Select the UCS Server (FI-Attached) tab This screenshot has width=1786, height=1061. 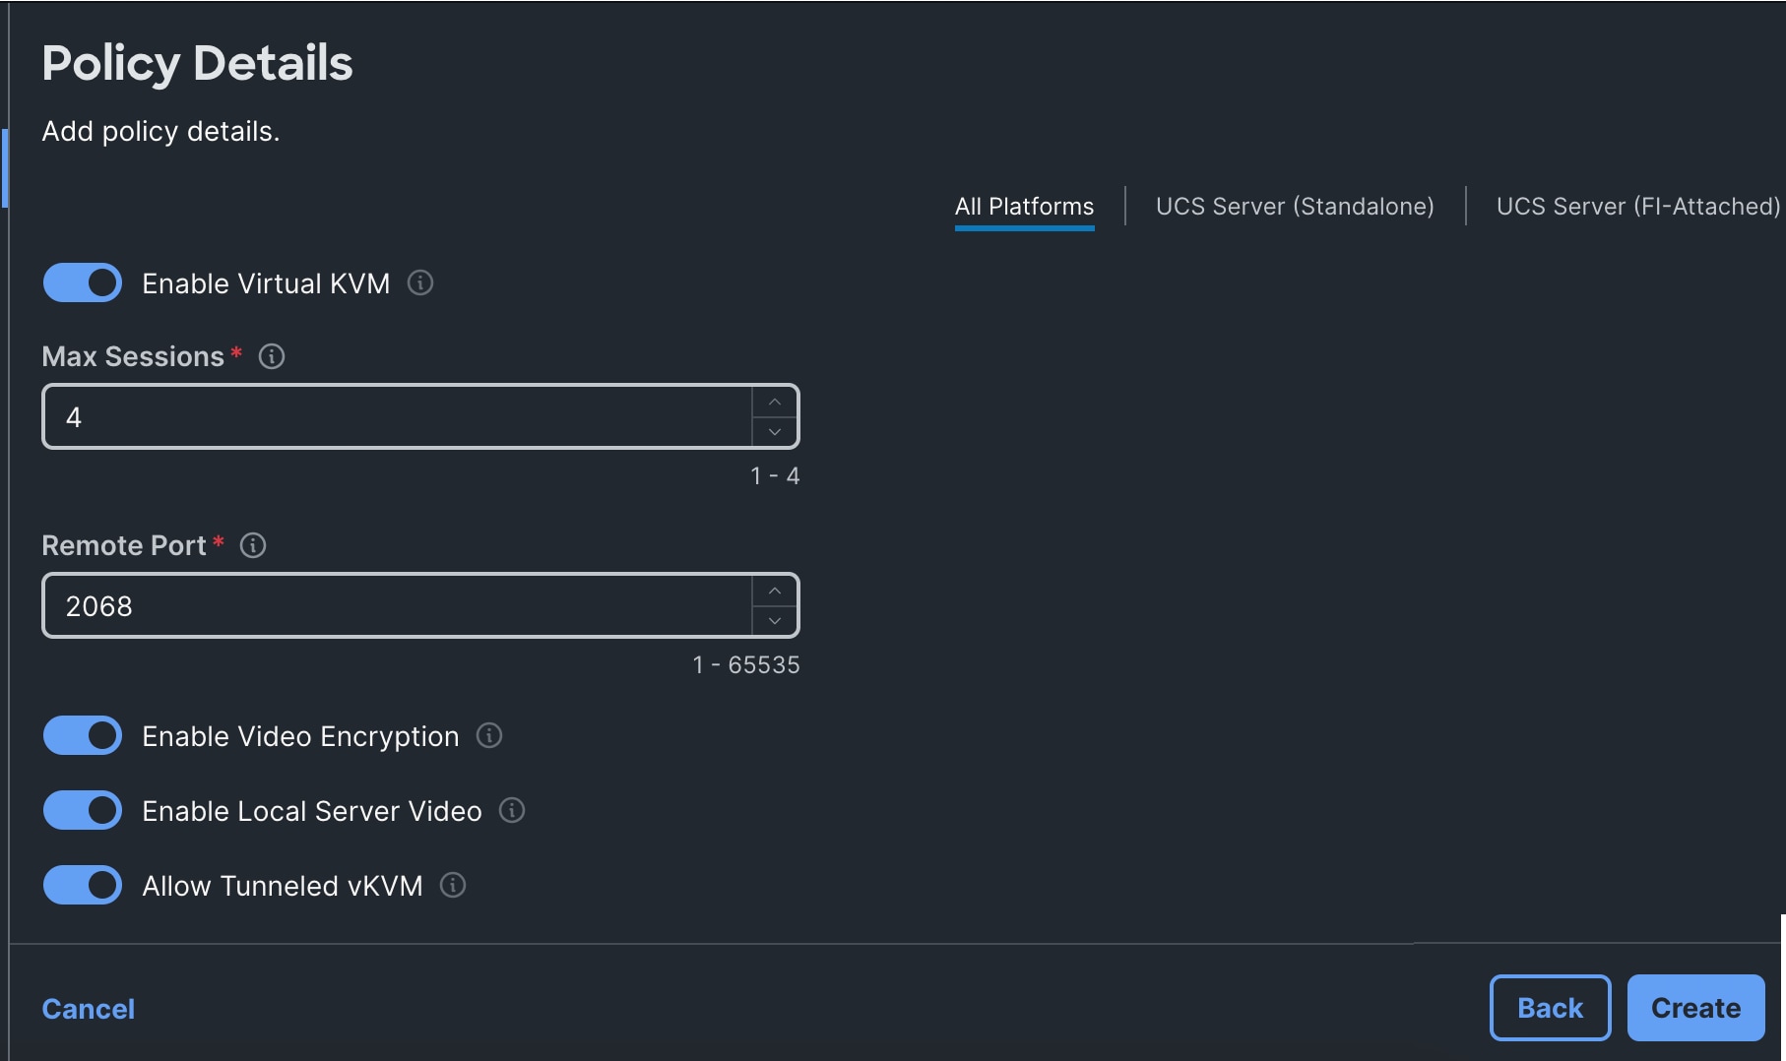(x=1637, y=207)
